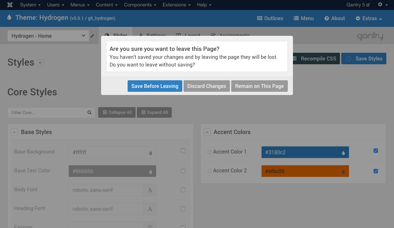The image size is (394, 228).
Task: Click the Heading Font text field
Action: coord(106,209)
